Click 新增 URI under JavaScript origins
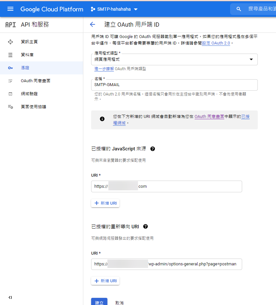Viewport: 276px width, 305px height. coord(105,203)
